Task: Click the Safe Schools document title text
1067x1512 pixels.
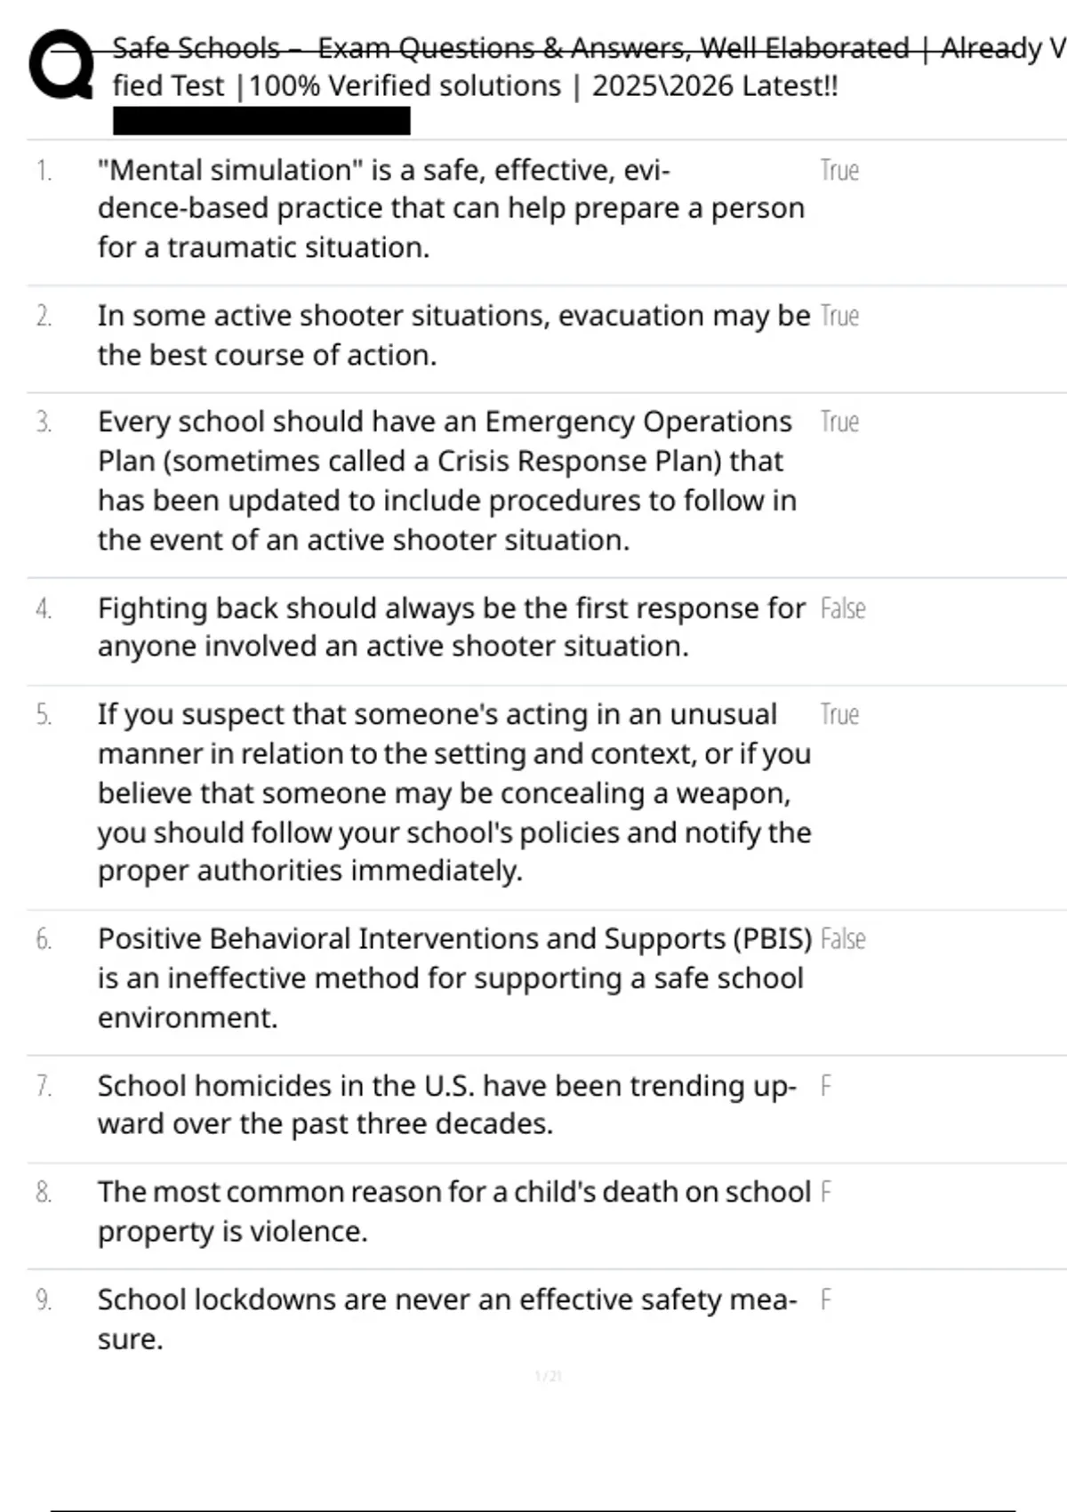Action: tap(589, 67)
